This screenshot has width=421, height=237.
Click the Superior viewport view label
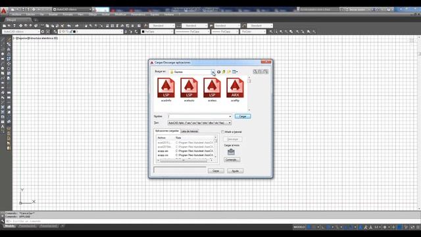pos(22,38)
